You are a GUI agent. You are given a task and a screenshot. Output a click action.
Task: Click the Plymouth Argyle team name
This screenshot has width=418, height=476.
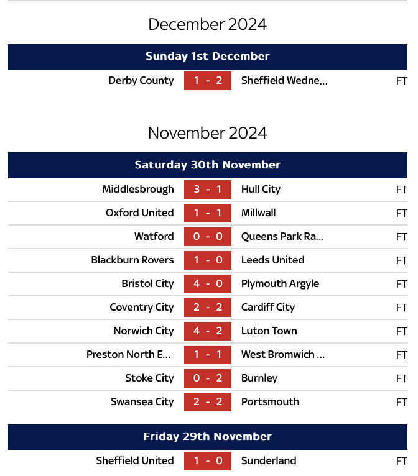280,284
